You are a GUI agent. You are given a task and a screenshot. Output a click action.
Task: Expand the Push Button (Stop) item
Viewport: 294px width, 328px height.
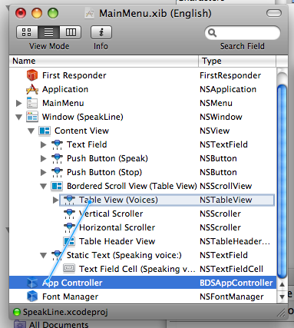click(44, 172)
